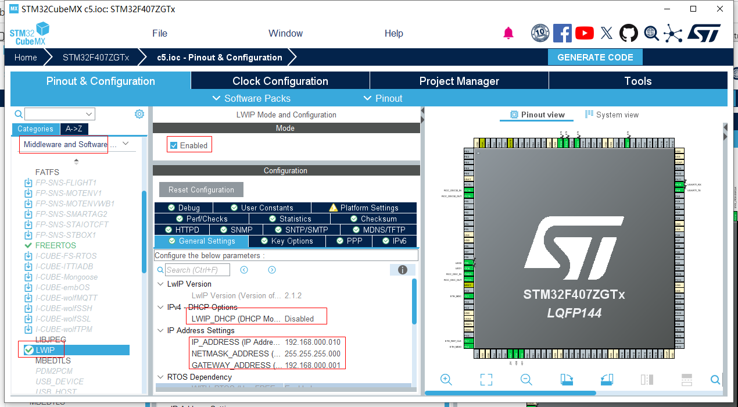Select the NETMASK_ADDRESS value 255.255.255.000
This screenshot has height=407, width=738.
pos(313,354)
